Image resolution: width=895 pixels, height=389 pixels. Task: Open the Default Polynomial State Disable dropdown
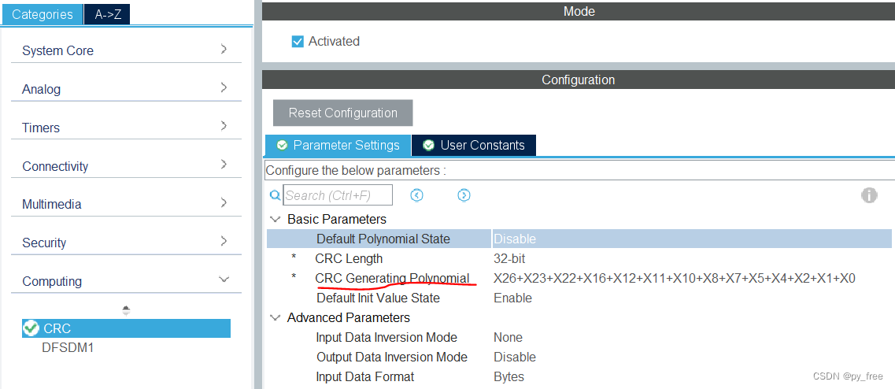point(692,239)
